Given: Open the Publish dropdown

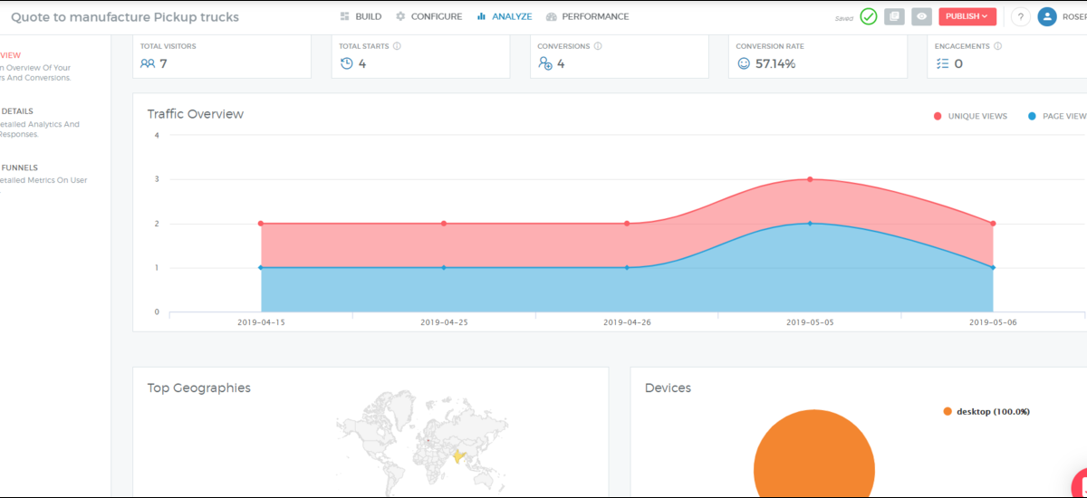Looking at the screenshot, I should pos(967,16).
